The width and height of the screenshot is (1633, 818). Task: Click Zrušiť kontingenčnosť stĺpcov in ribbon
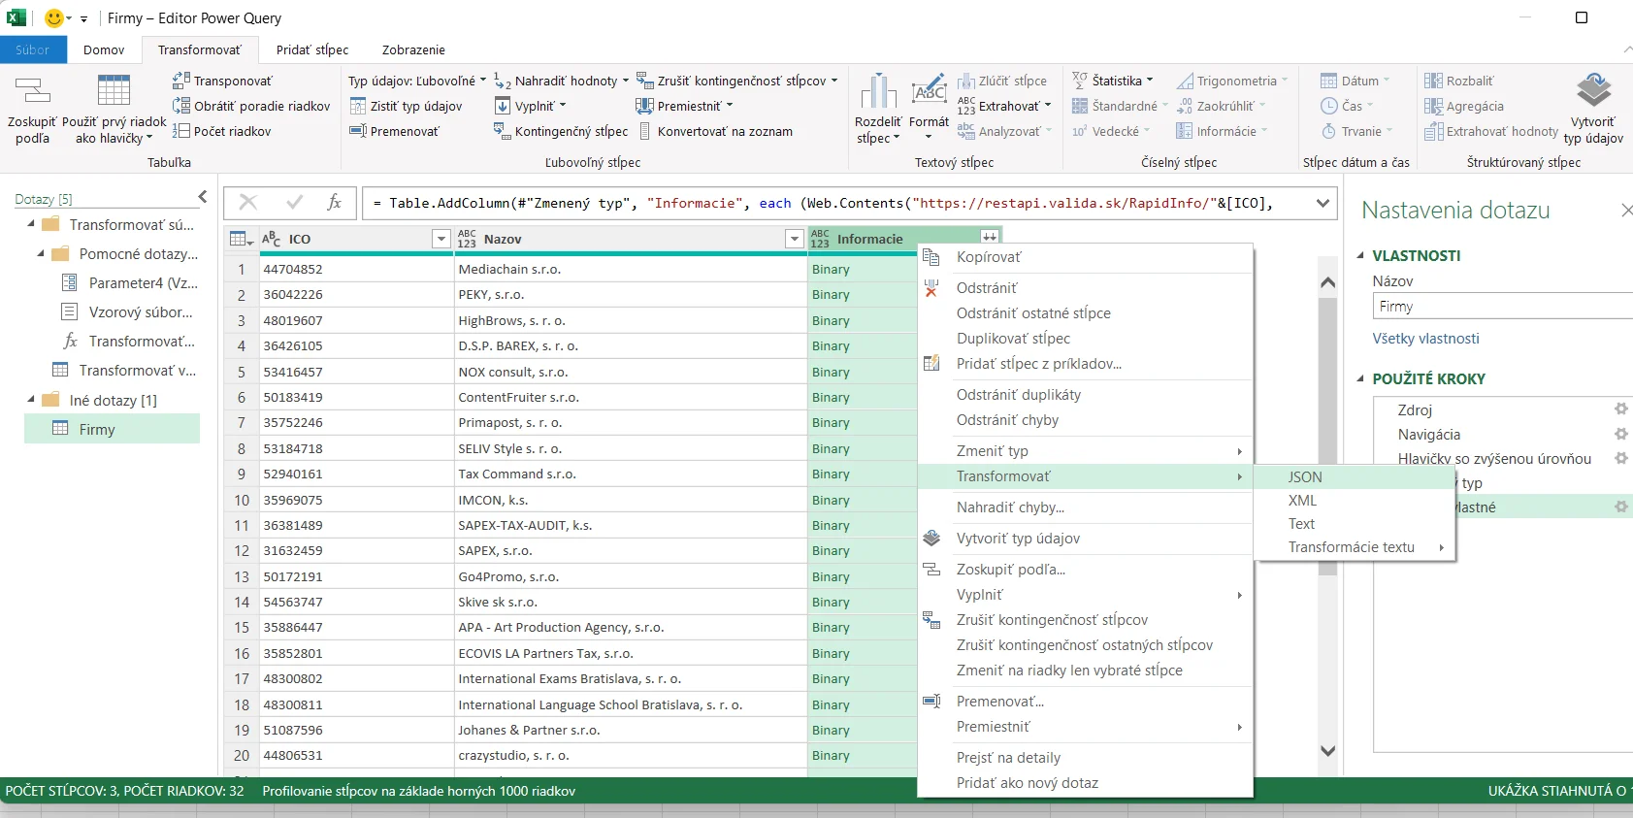736,81
